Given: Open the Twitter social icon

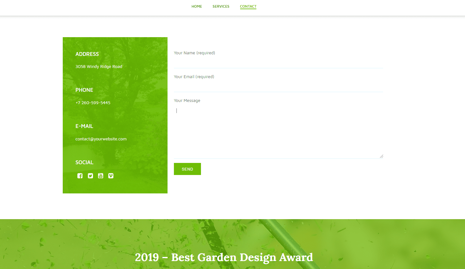Looking at the screenshot, I should click(90, 176).
